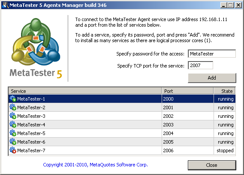Sort list by Port column header
Image resolution: width=244 pixels, height=175 pixels.
pos(188,91)
